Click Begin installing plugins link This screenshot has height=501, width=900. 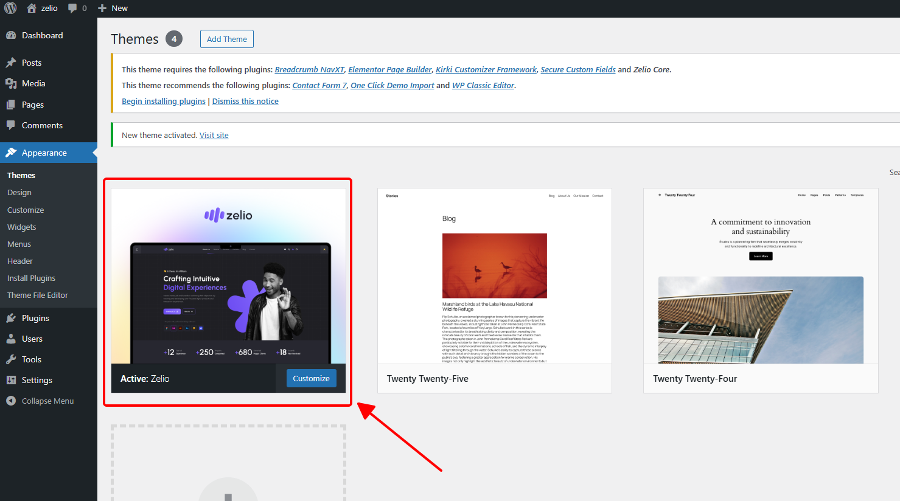[x=164, y=101]
